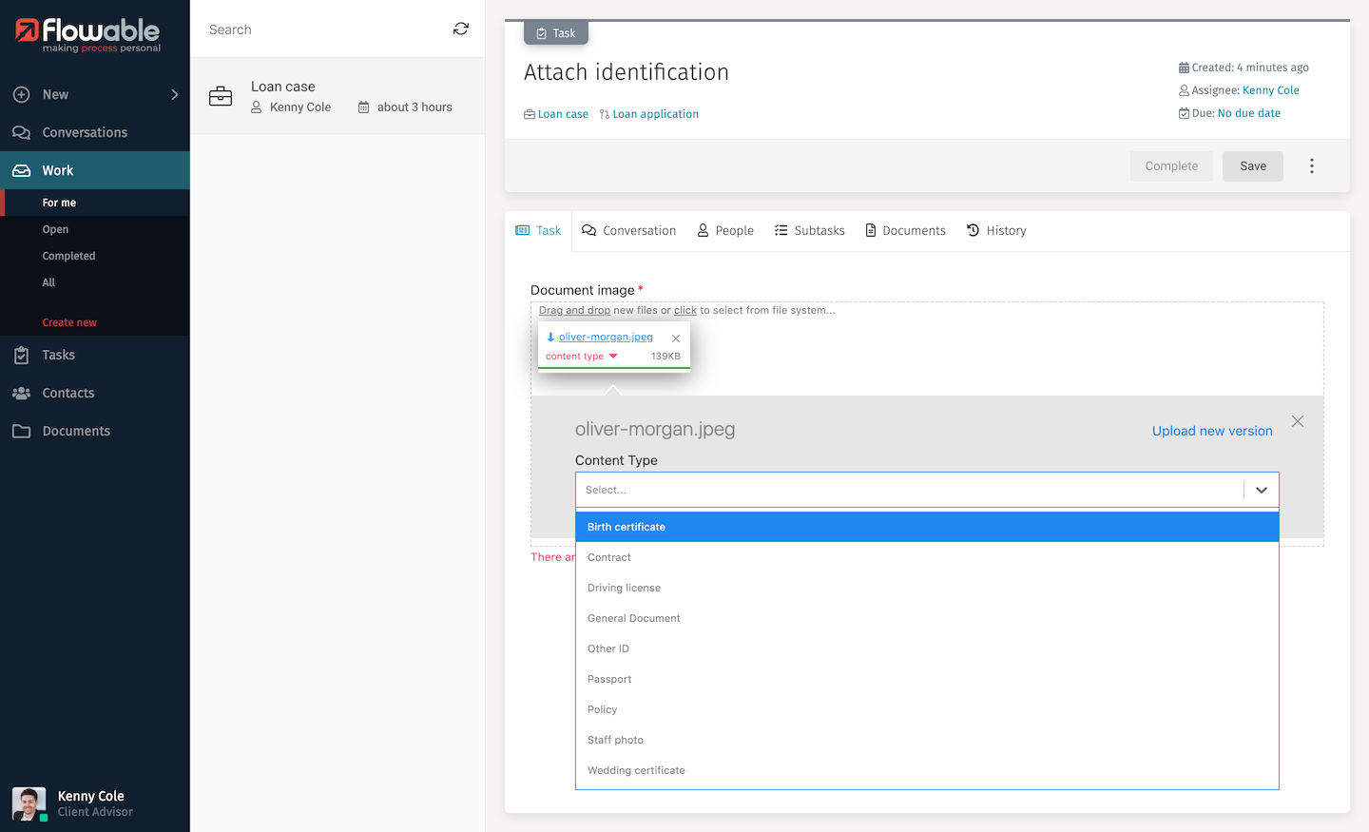Open the three-dot task options menu
Viewport: 1369px width, 832px height.
pos(1312,166)
